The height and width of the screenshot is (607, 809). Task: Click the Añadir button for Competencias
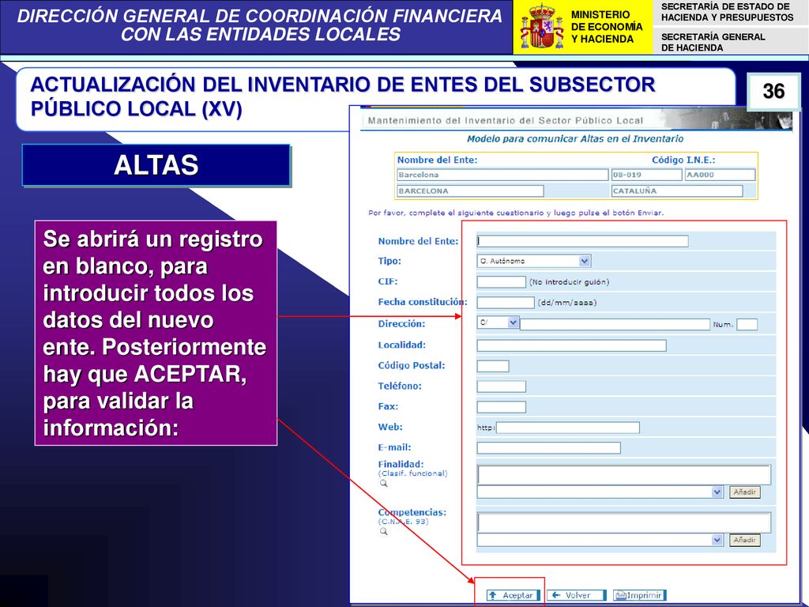pyautogui.click(x=744, y=540)
